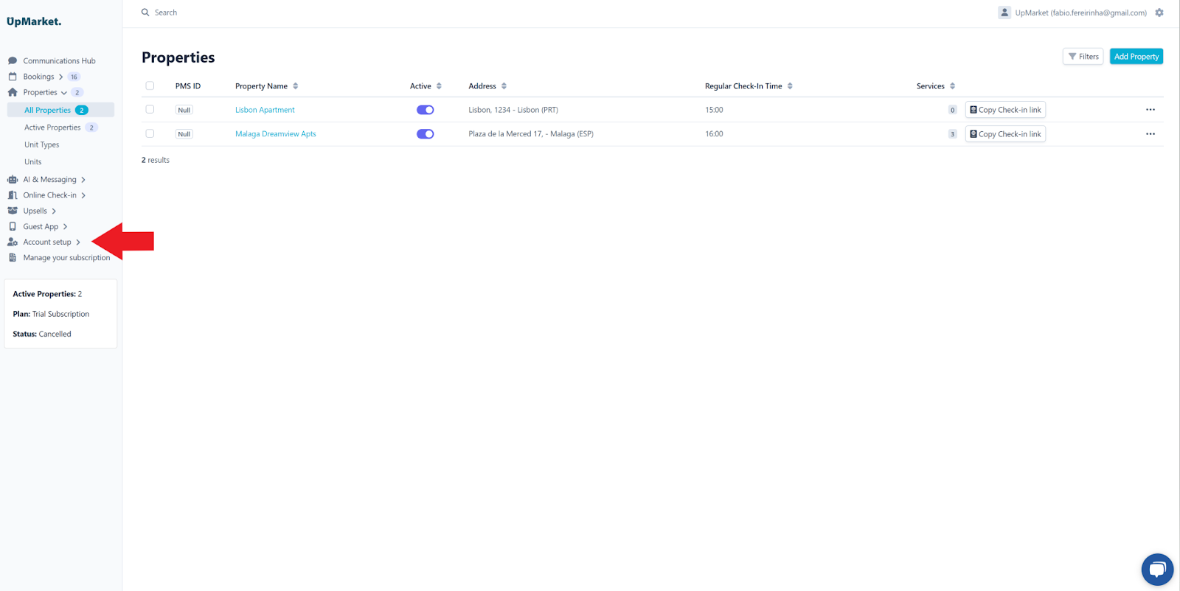Click the Add Property button
Screen dimensions: 1180x591
pyautogui.click(x=1136, y=57)
